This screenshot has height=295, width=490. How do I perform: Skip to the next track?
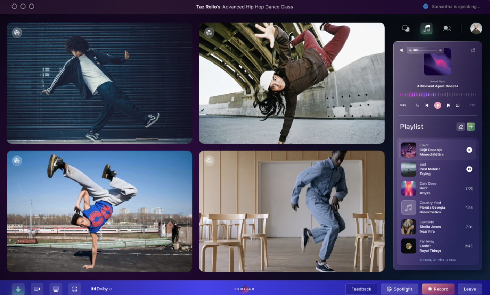coord(448,105)
